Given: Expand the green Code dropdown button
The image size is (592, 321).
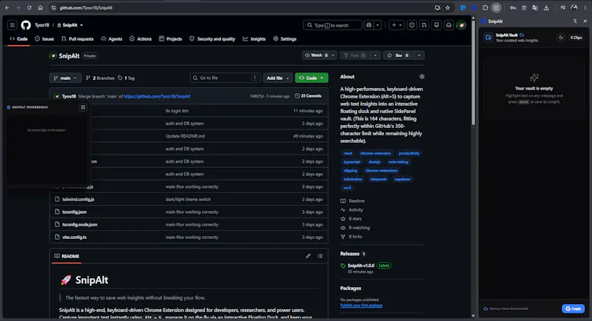Looking at the screenshot, I should [x=312, y=78].
